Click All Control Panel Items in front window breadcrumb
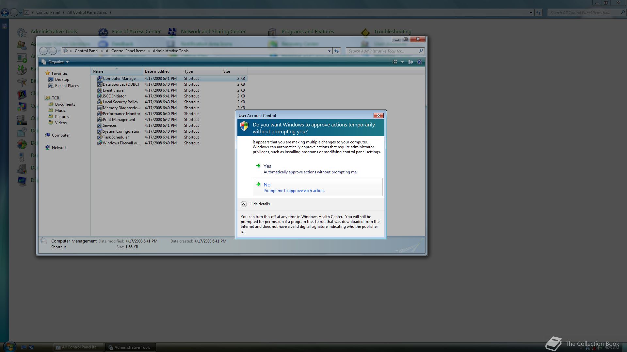Image resolution: width=627 pixels, height=352 pixels. click(125, 51)
